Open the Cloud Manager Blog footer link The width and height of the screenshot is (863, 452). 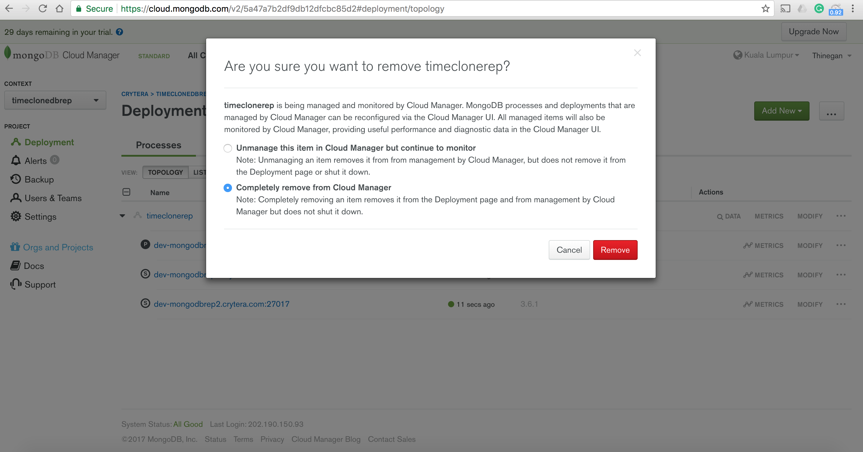click(x=326, y=439)
